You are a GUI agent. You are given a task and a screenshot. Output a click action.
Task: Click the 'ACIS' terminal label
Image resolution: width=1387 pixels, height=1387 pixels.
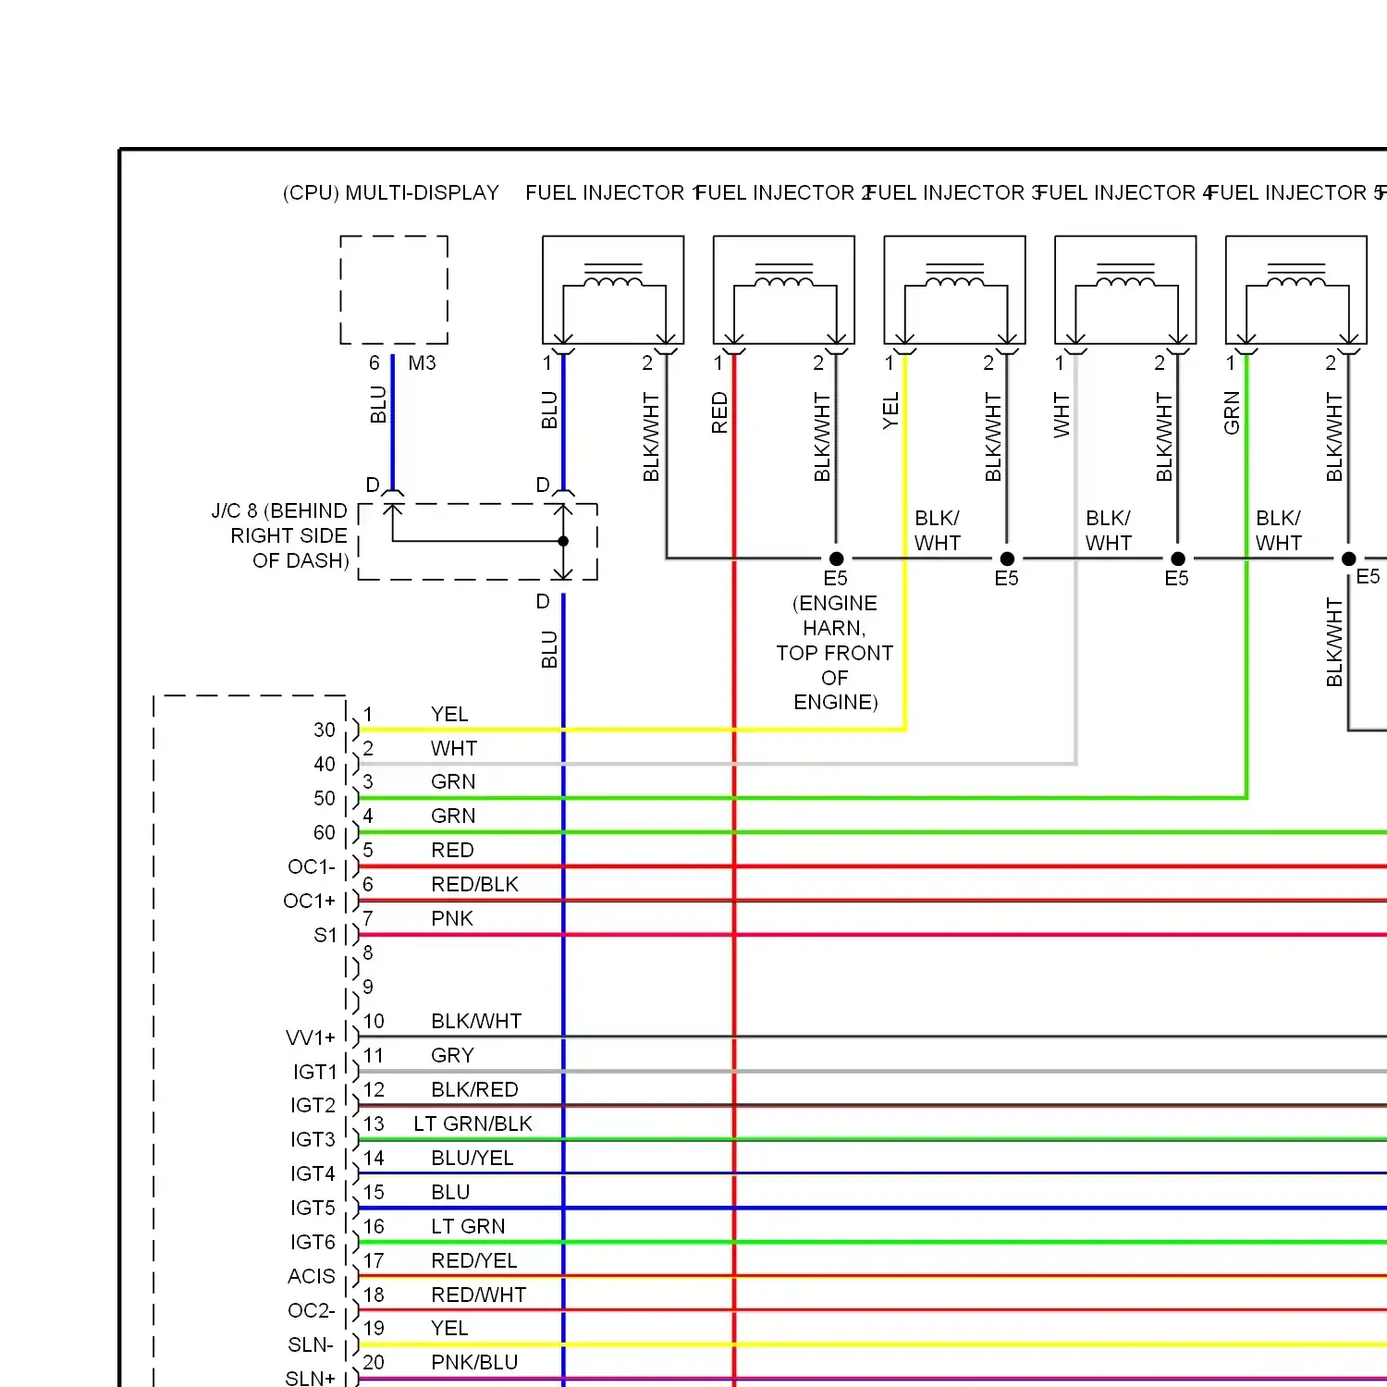point(312,1276)
